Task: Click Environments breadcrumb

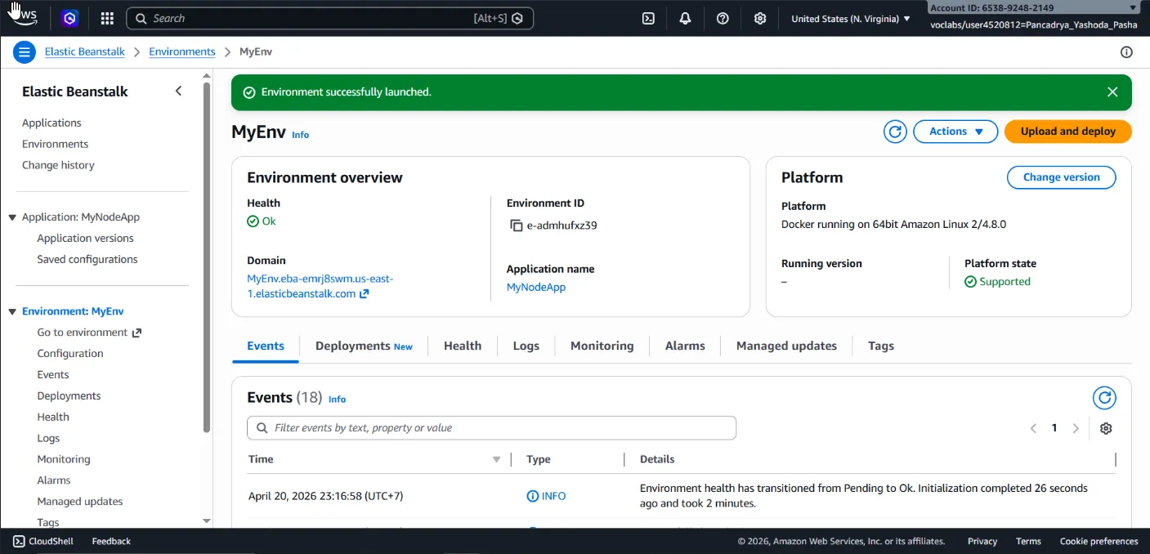Action: click(182, 52)
